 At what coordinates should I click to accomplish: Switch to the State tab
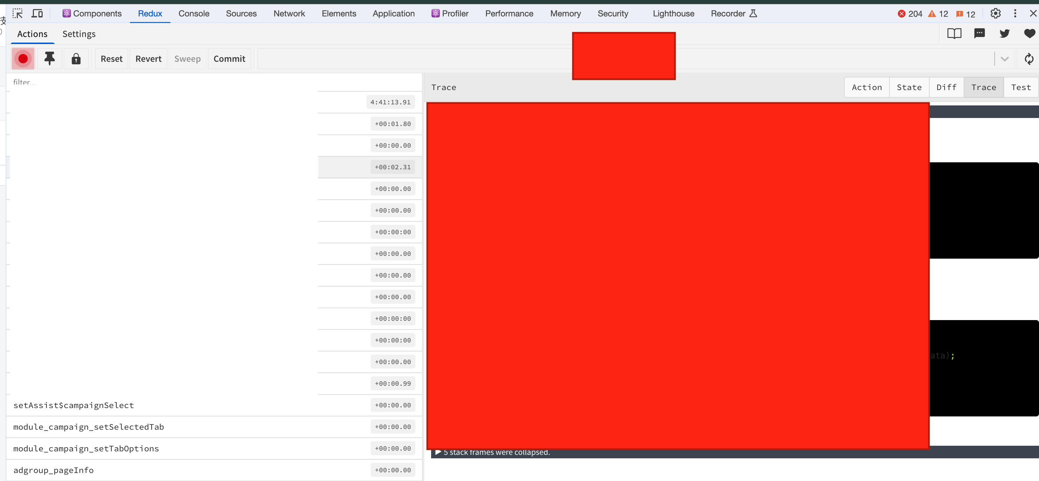pyautogui.click(x=909, y=87)
